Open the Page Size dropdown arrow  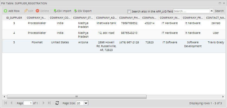click(x=86, y=103)
